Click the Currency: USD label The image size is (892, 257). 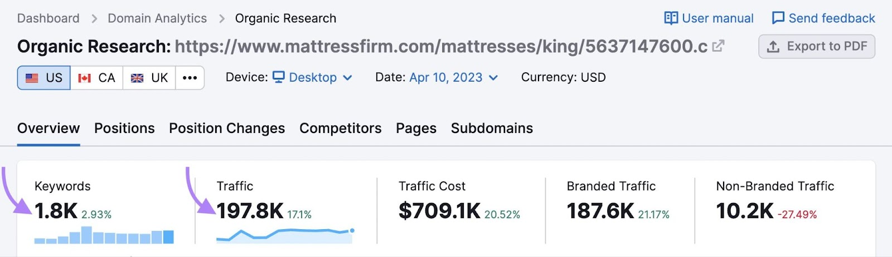[564, 77]
